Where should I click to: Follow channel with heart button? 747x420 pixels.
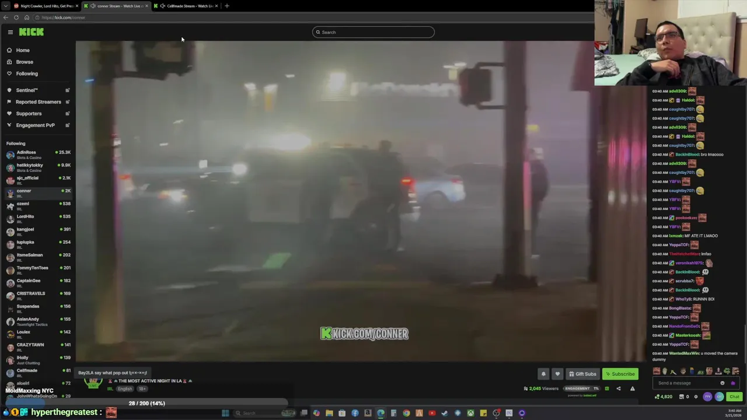click(x=557, y=374)
